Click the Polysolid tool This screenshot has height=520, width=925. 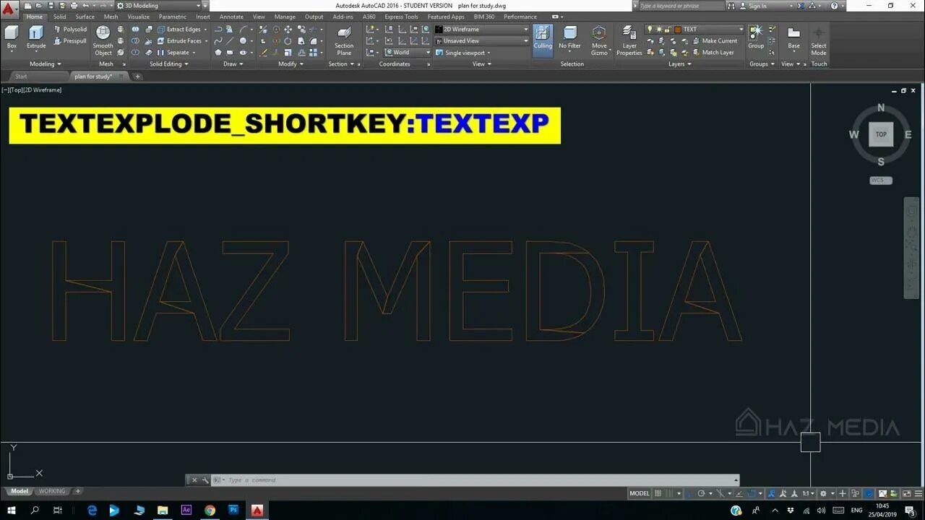[70, 30]
